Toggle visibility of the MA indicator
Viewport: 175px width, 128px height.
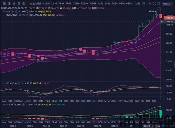[13, 12]
